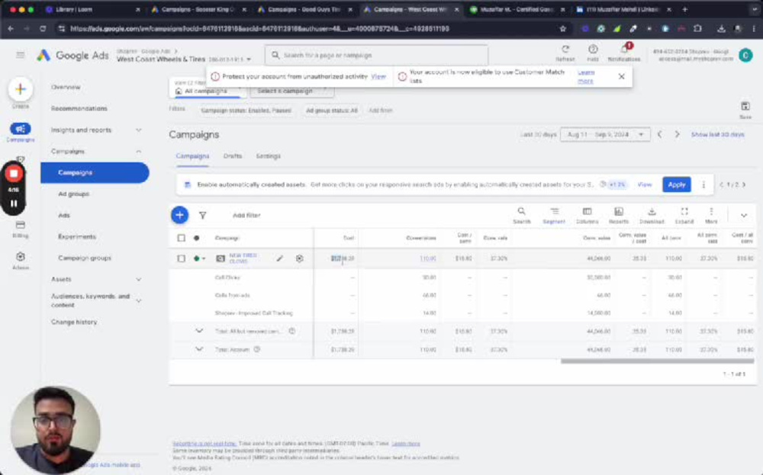Click the search for a page field
The image size is (763, 475).
coord(376,56)
